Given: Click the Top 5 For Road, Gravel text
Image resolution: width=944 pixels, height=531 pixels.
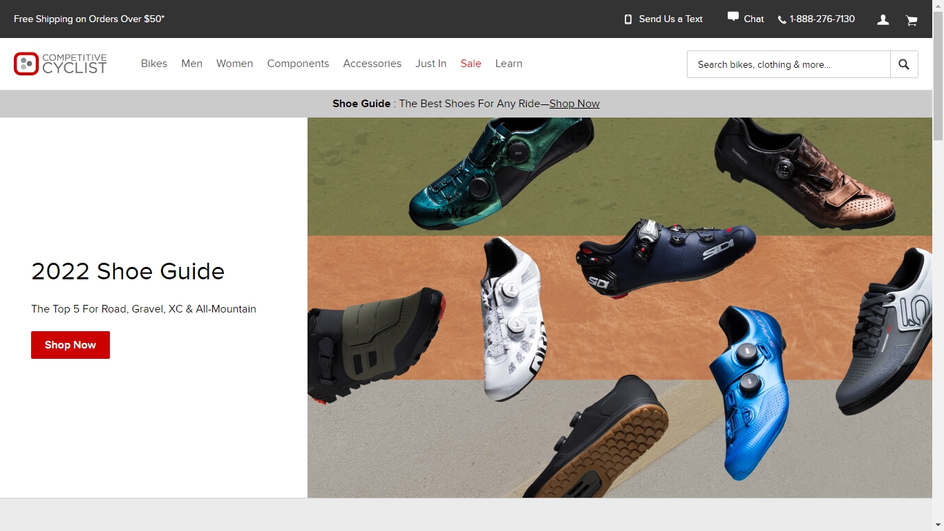Looking at the screenshot, I should (x=144, y=309).
